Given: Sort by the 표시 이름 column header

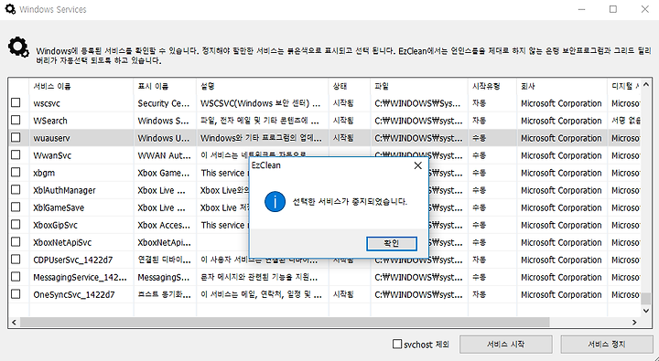Looking at the screenshot, I should [x=165, y=86].
